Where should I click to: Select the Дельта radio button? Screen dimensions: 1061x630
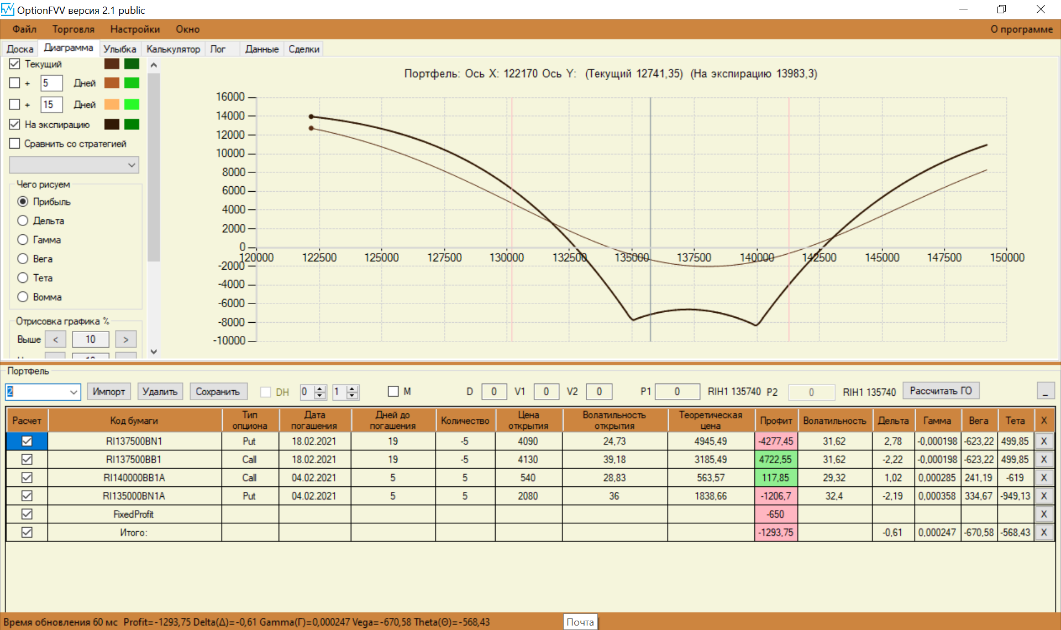click(23, 221)
